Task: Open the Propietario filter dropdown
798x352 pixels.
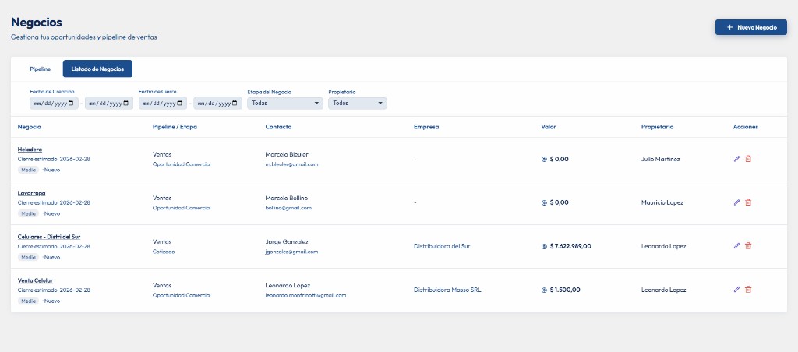Action: 357,104
